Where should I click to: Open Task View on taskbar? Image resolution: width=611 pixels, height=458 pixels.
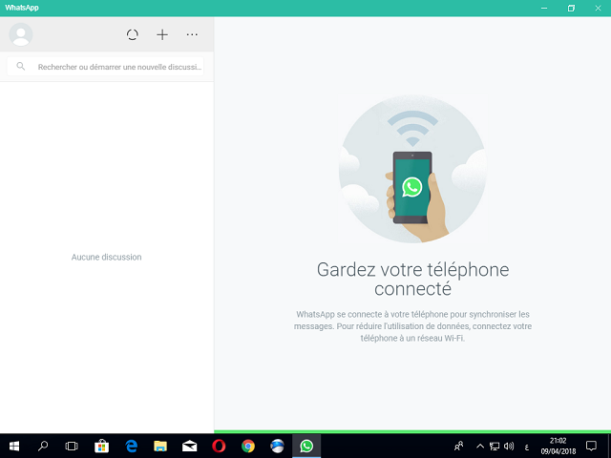[x=72, y=446]
